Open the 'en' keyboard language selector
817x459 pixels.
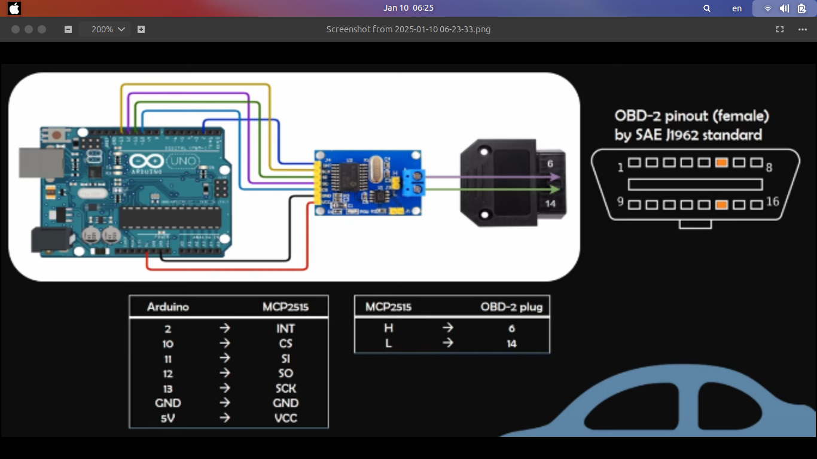tap(737, 8)
